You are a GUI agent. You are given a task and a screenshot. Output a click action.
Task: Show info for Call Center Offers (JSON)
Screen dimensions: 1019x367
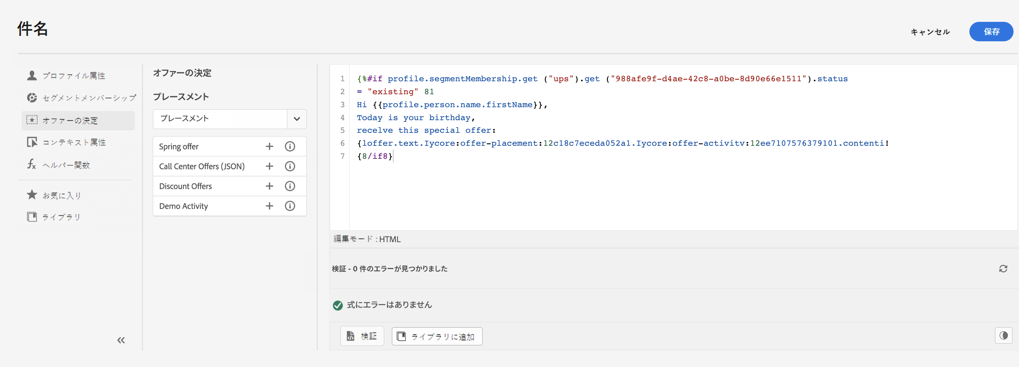pyautogui.click(x=290, y=166)
